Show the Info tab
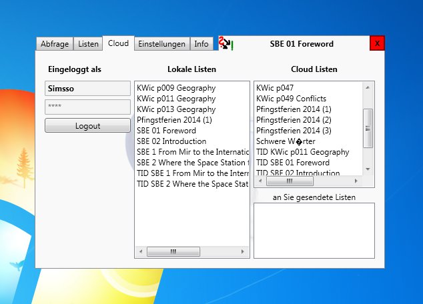 click(x=201, y=43)
